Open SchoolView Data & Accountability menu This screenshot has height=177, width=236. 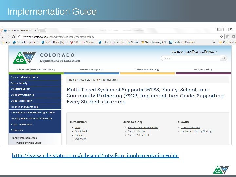tap(36, 69)
